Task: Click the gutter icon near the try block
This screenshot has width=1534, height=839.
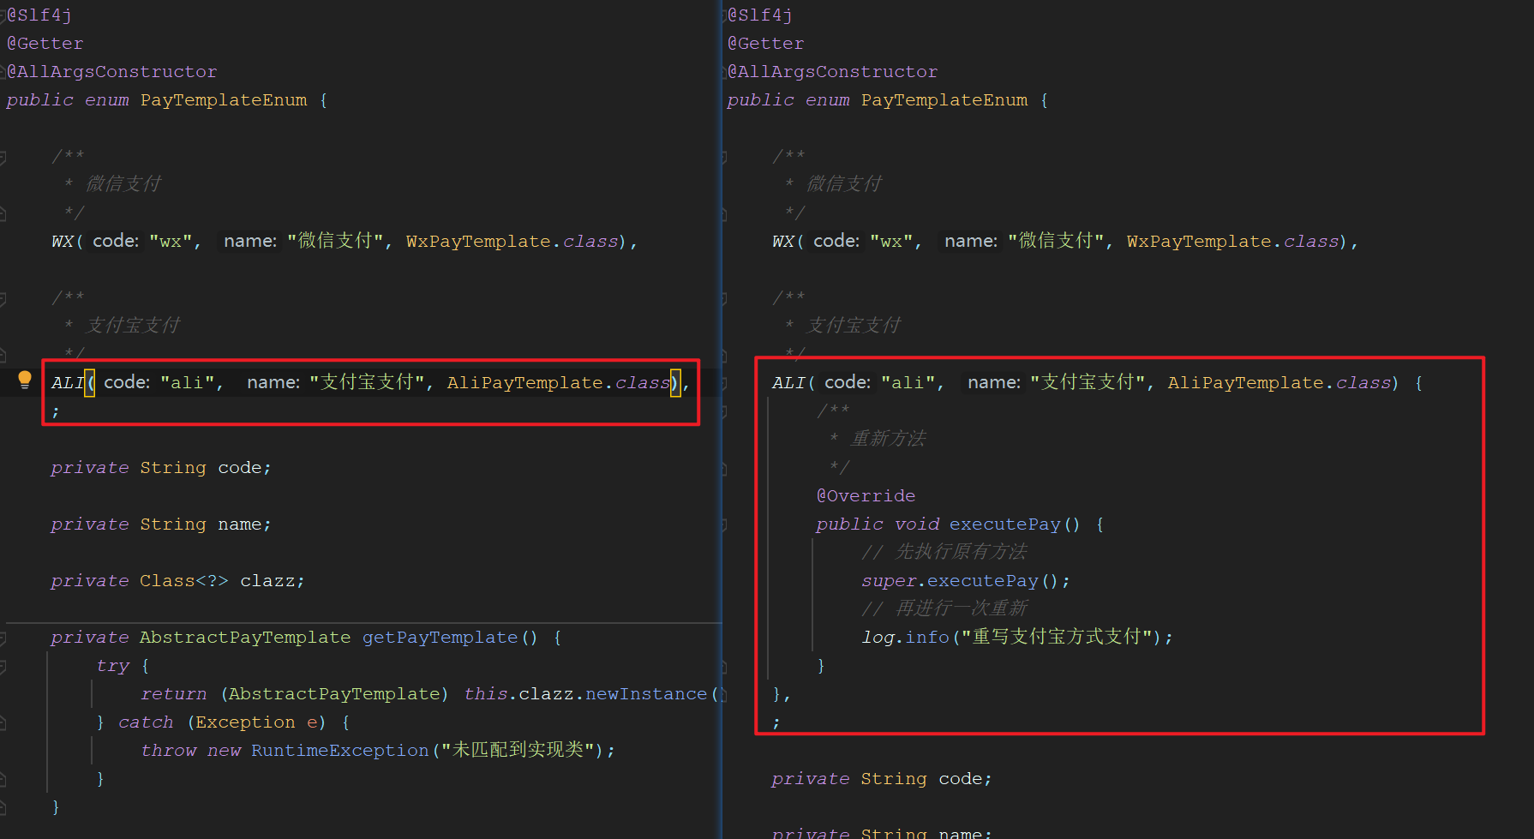Action: click(x=5, y=665)
